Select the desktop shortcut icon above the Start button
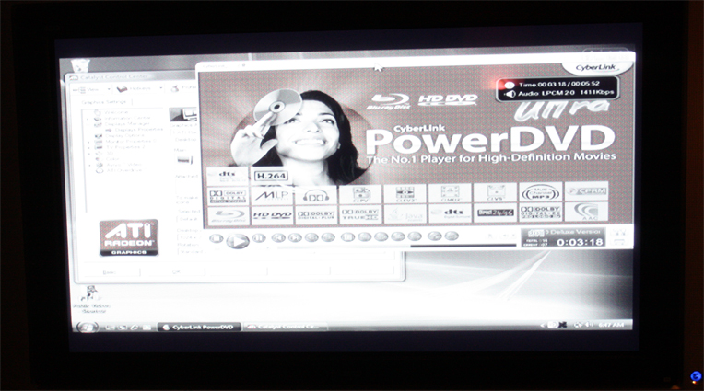 click(x=91, y=300)
